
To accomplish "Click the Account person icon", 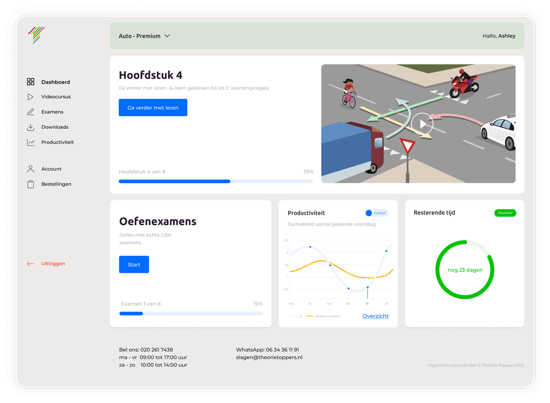I will (31, 169).
